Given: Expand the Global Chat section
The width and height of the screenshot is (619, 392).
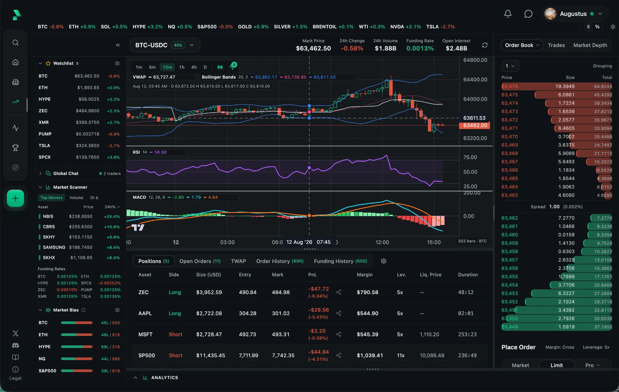Looking at the screenshot, I should point(40,173).
